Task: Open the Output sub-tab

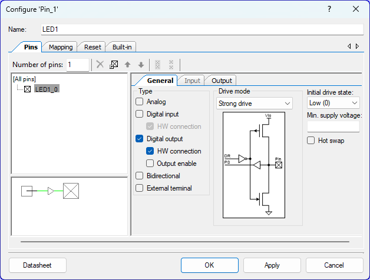Action: 222,81
